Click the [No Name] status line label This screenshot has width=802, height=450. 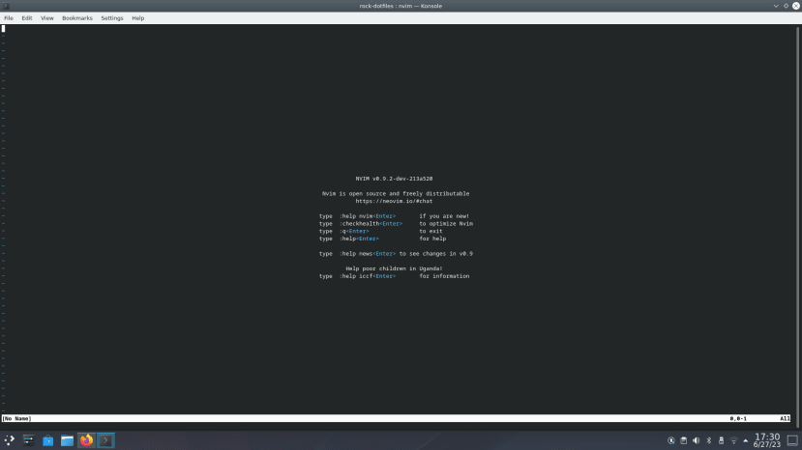(x=16, y=419)
